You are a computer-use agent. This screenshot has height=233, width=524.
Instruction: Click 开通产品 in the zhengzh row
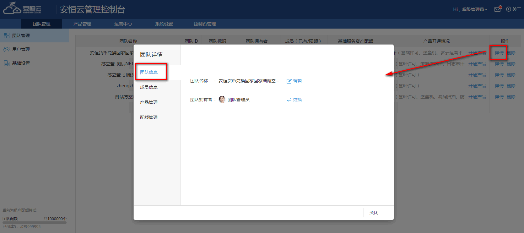tap(477, 86)
